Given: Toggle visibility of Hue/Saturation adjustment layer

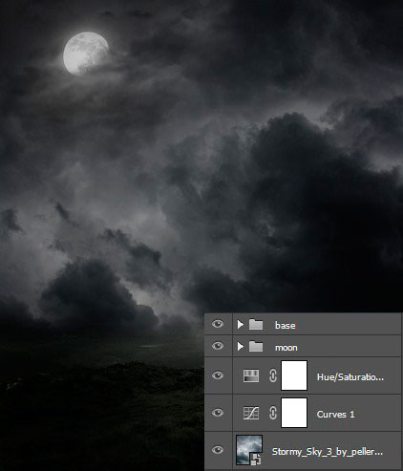Looking at the screenshot, I should 218,375.
